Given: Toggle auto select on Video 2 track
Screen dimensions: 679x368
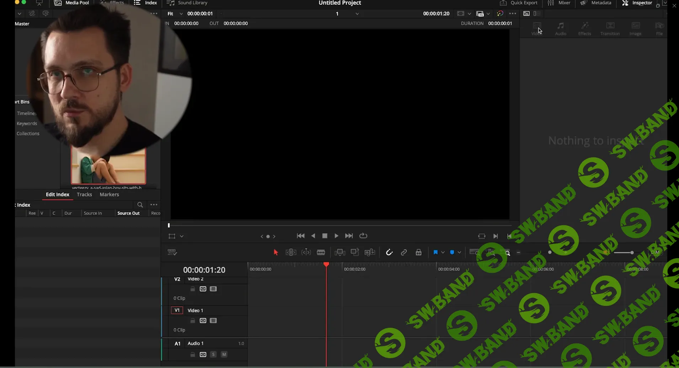Looking at the screenshot, I should (203, 289).
